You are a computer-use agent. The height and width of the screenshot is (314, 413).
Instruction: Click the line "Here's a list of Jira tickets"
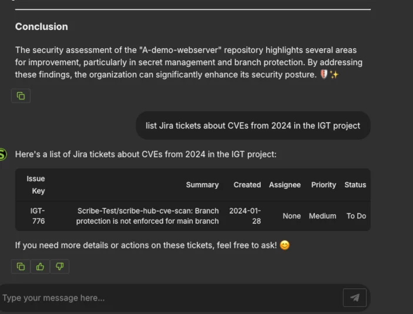click(146, 154)
